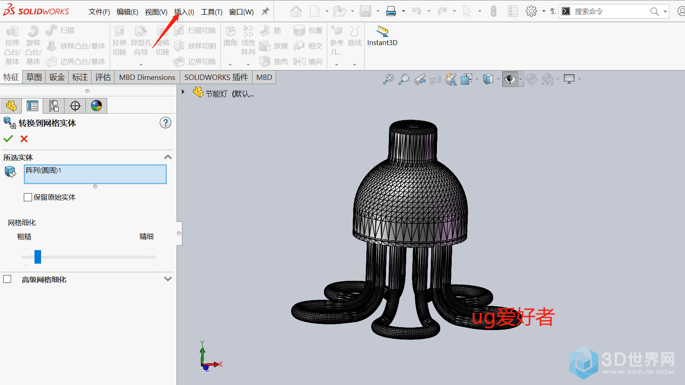685x385 pixels.
Task: Click the Print icon
Action: tap(391, 11)
